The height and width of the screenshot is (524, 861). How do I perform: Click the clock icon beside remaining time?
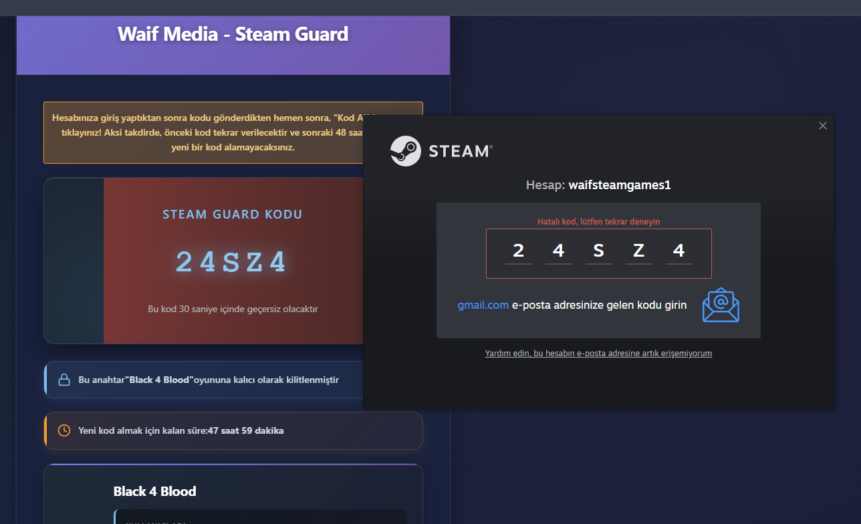pos(64,430)
